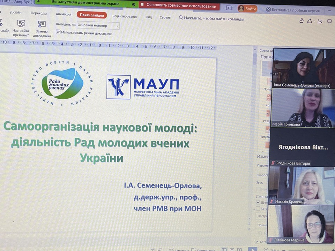This screenshot has width=335, height=251.
Task: Click the share export icon in ribbon
Action: (x=310, y=21)
